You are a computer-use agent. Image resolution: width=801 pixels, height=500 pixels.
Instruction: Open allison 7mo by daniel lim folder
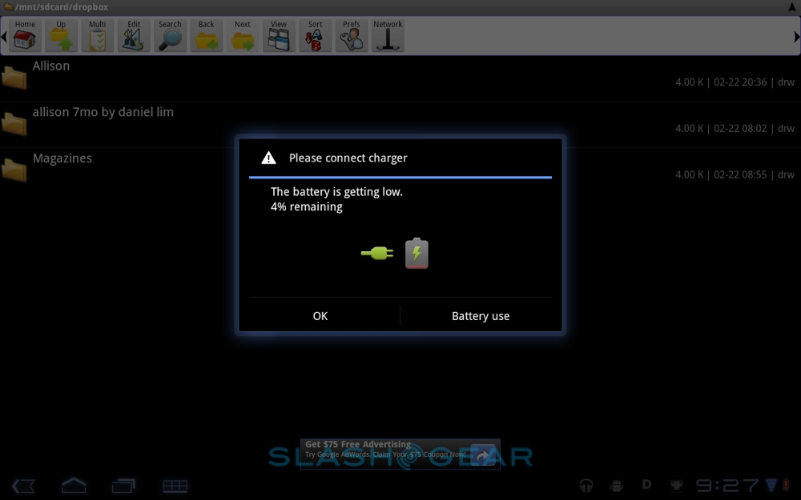[400, 125]
